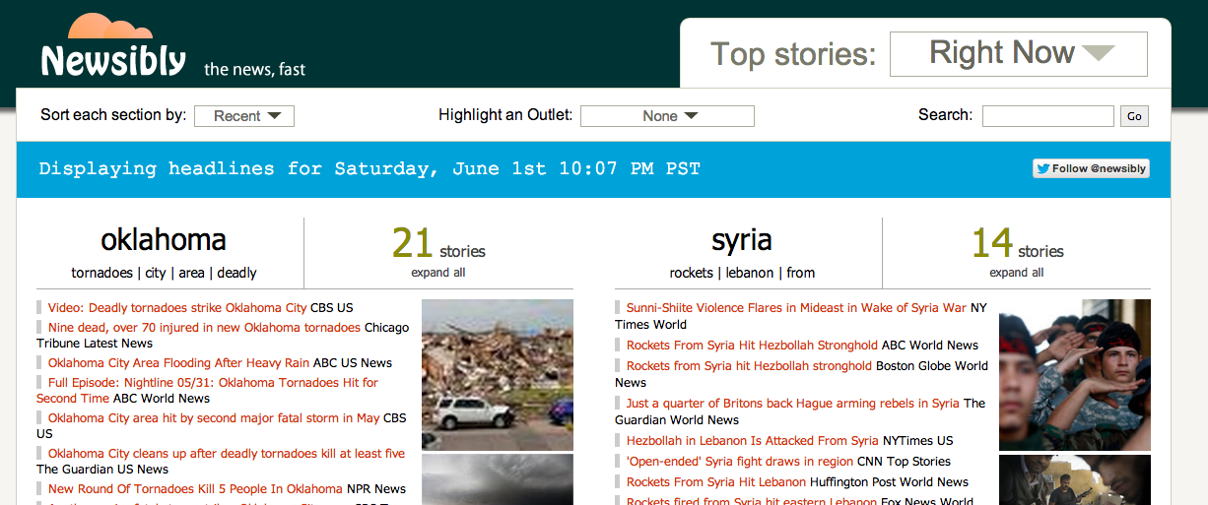Click the 'the news, fast' tagline

click(254, 69)
